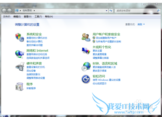Click 优化视频显示 link
162x117 pixels.
(99, 84)
